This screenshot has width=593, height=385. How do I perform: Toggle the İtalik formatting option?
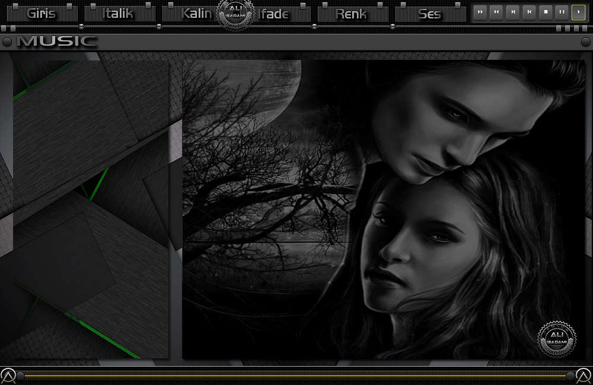pos(117,13)
